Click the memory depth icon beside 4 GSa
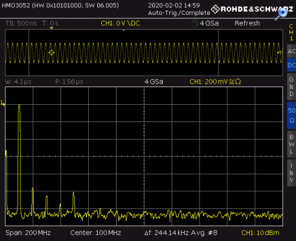This screenshot has height=241, width=296. pos(194,24)
